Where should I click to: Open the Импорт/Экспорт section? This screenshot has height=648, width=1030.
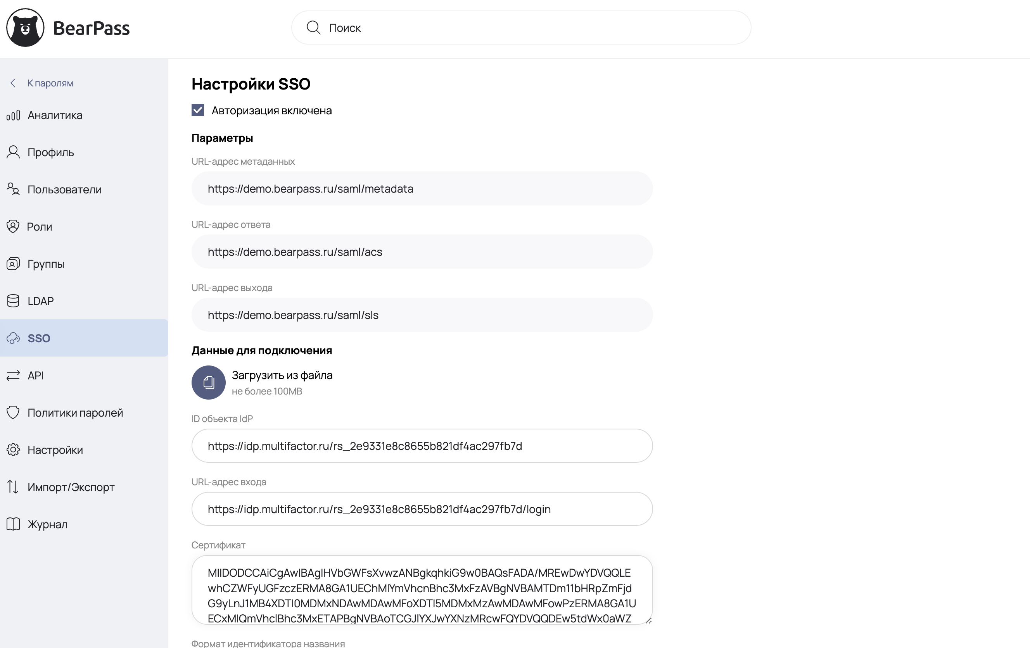click(71, 487)
